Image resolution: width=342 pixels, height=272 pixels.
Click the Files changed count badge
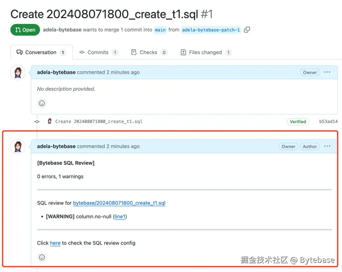[x=228, y=52]
